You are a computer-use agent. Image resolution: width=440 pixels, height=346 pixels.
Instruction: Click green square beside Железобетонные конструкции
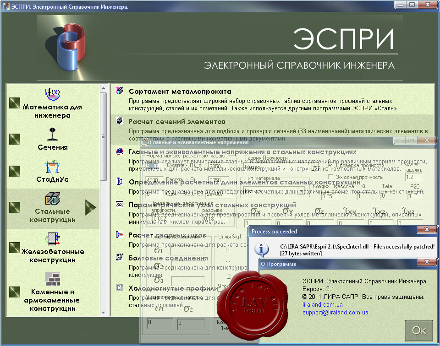tap(15, 248)
